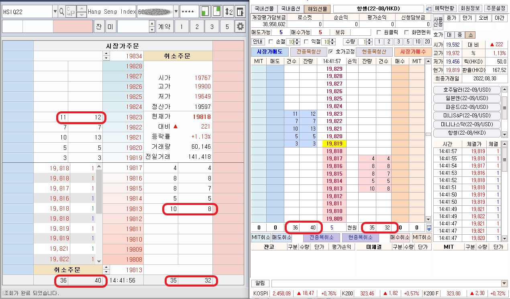Viewport: 510px width, 299px height.
Task: Click the magnifier symbol search icon
Action: pos(61,12)
